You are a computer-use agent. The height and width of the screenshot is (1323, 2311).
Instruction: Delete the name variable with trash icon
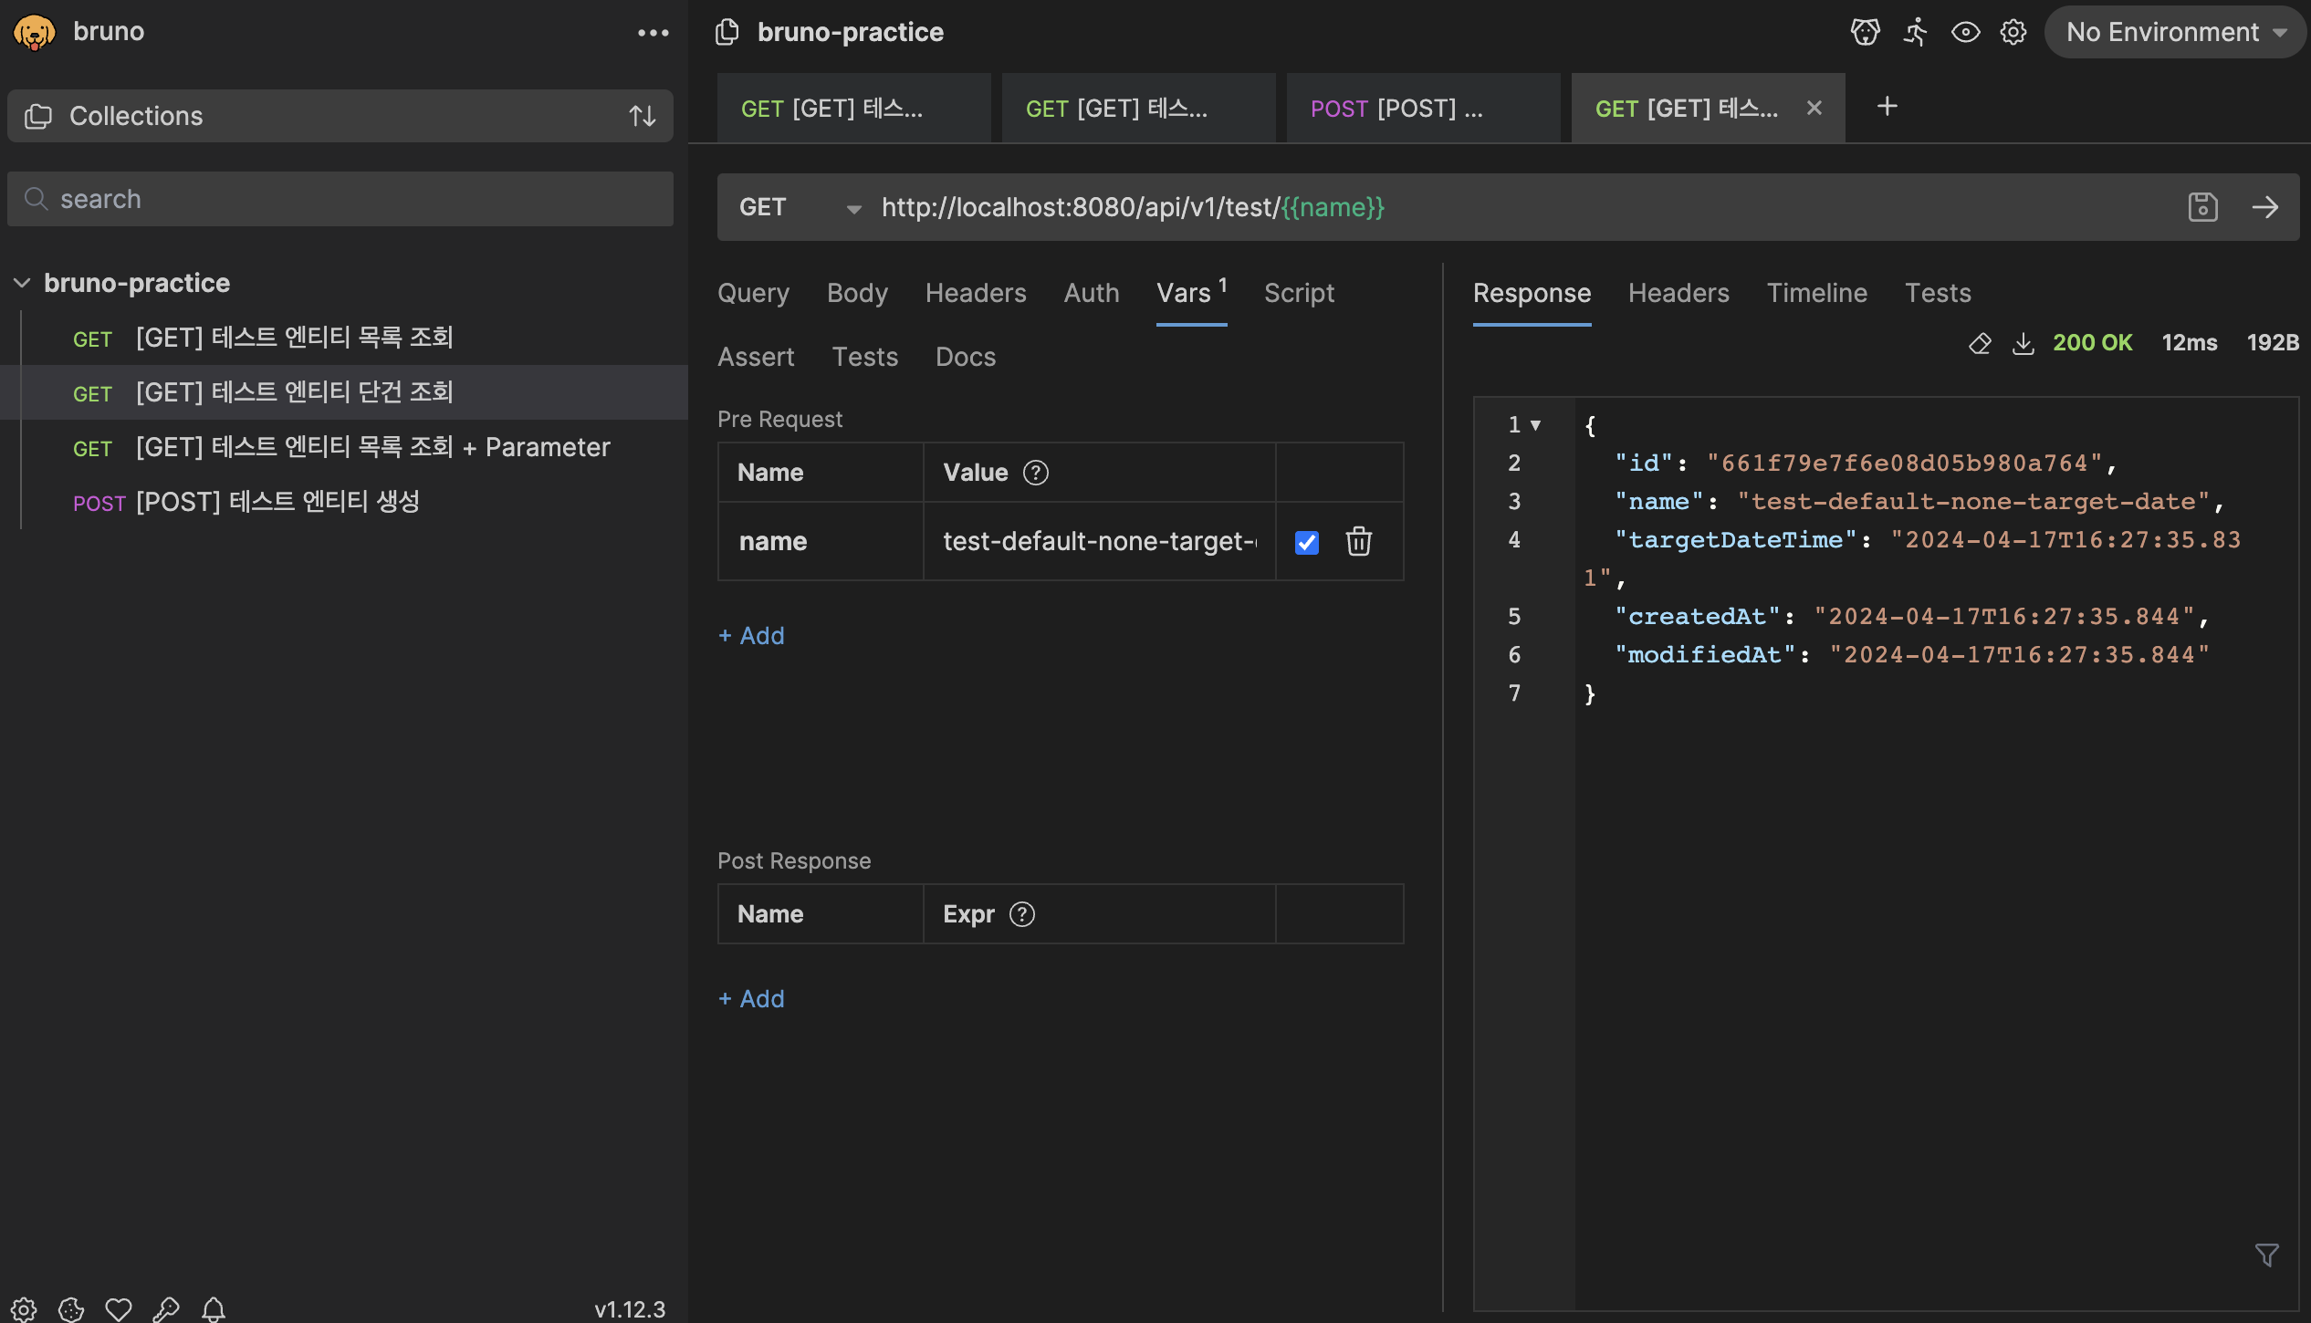(1358, 541)
